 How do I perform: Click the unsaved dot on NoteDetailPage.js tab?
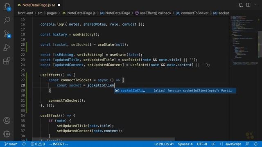59,5
